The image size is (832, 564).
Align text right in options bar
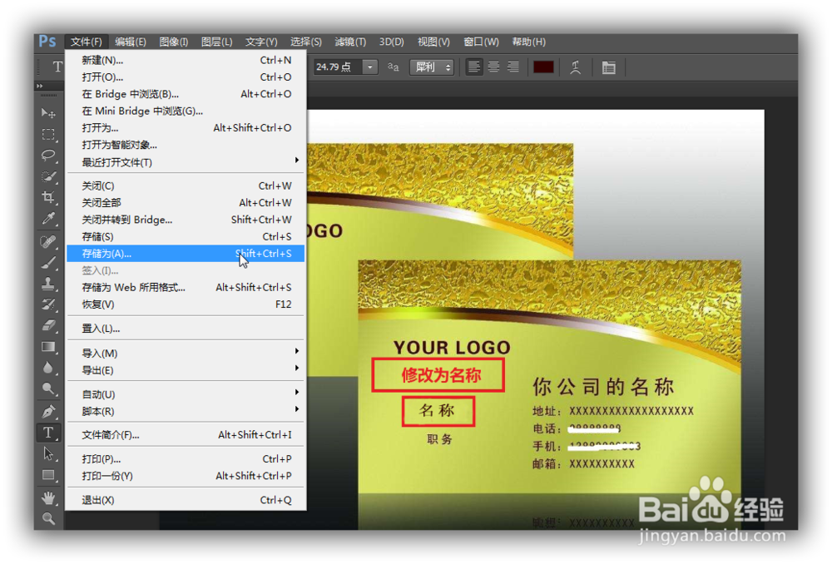pos(513,67)
